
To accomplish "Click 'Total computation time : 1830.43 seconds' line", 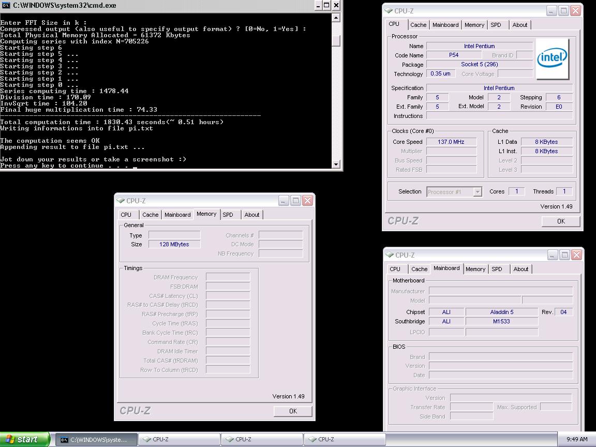I will [112, 122].
